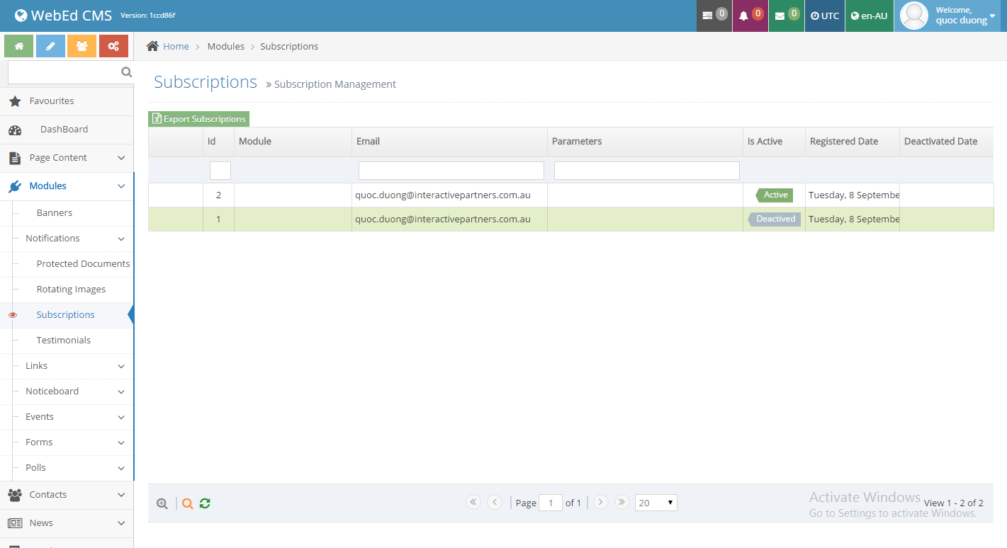Viewport: 1007px width, 548px height.
Task: Click the sidebar search magnifier icon
Action: pos(126,72)
